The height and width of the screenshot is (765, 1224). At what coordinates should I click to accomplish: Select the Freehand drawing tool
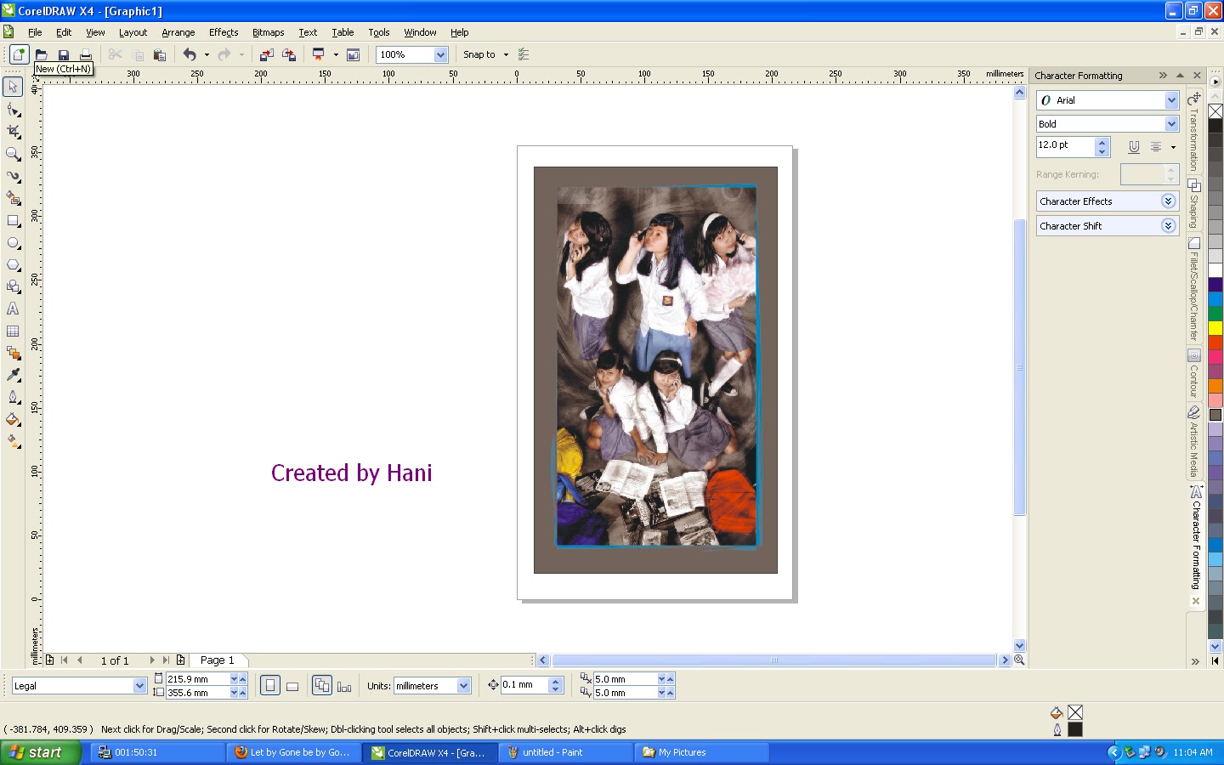tap(12, 177)
